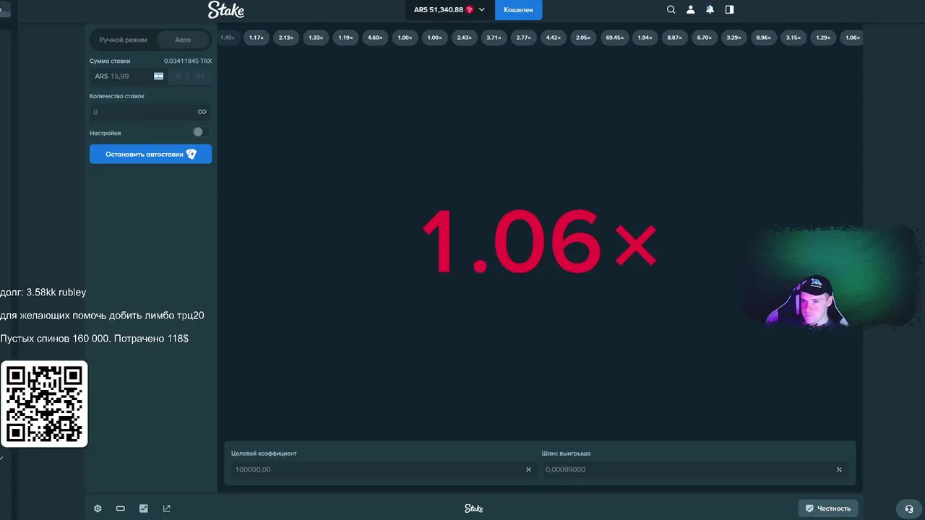Open the 4.42× history chip
This screenshot has height=520, width=925.
click(554, 38)
